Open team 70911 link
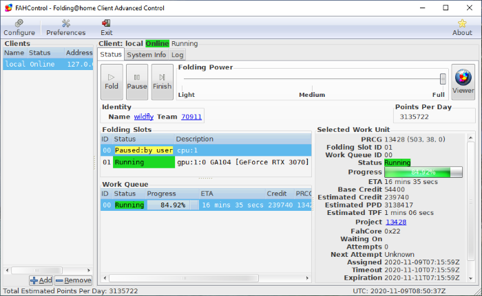This screenshot has height=296, width=482. (191, 117)
